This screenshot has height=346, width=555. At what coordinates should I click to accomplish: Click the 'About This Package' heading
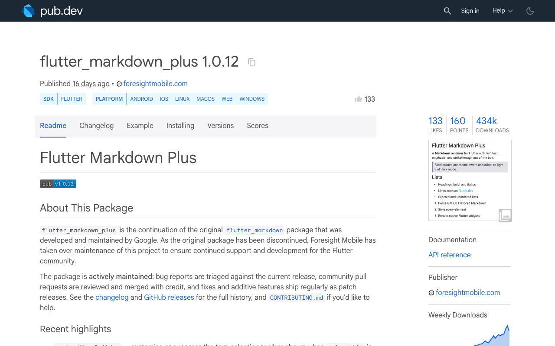[86, 208]
